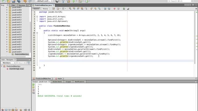Run the project with green play icon
The height and width of the screenshot is (111, 198).
(x=74, y=1)
